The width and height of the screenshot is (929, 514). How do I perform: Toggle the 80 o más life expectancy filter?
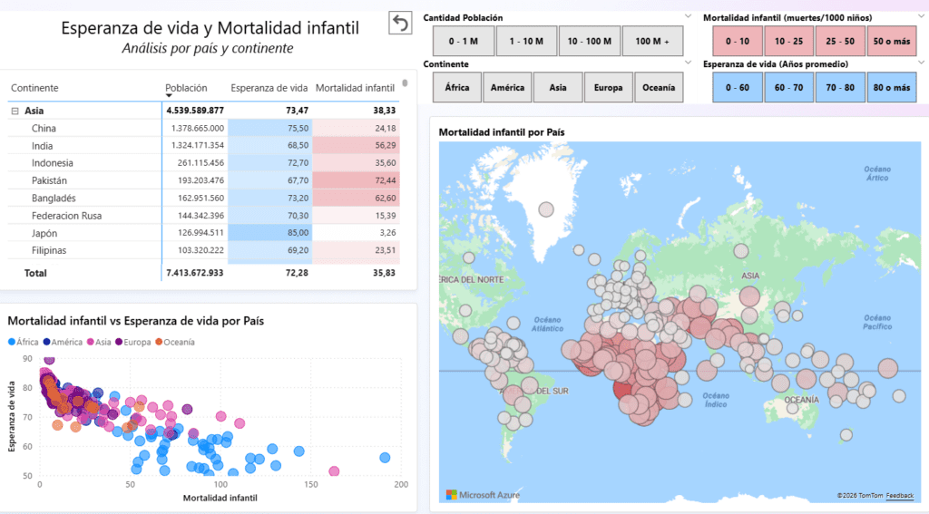pyautogui.click(x=891, y=88)
